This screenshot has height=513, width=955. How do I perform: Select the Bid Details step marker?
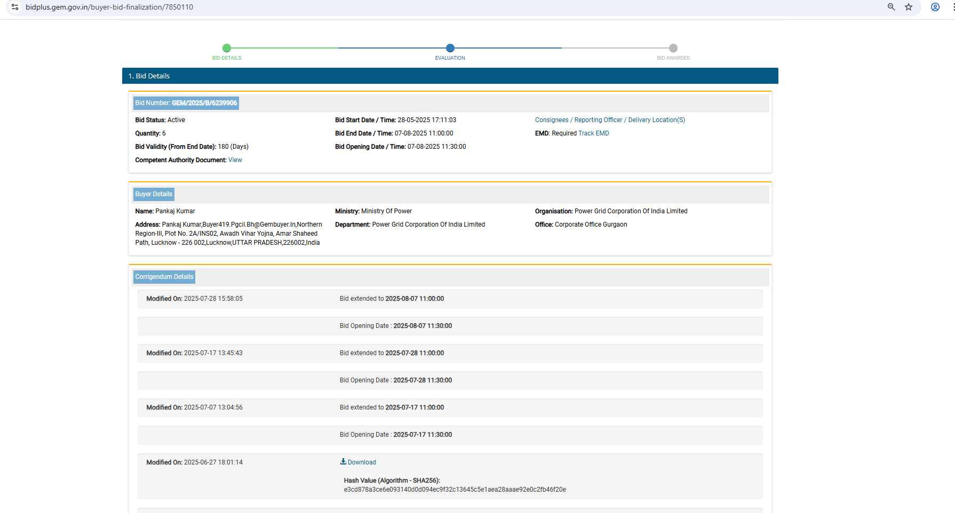click(x=227, y=48)
